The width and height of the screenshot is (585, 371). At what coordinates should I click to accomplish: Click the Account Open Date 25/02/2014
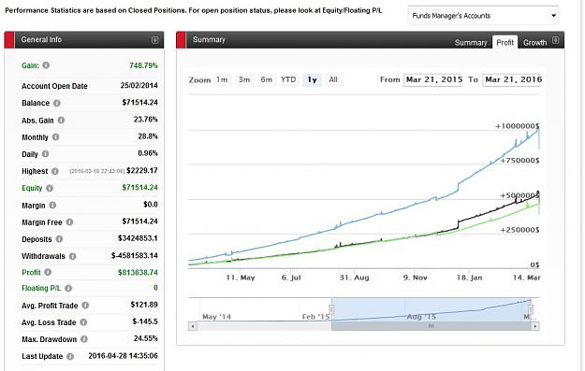pos(139,86)
